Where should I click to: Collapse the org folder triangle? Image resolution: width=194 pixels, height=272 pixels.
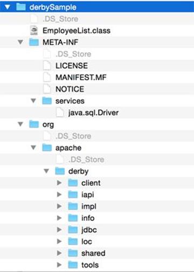pyautogui.click(x=20, y=124)
